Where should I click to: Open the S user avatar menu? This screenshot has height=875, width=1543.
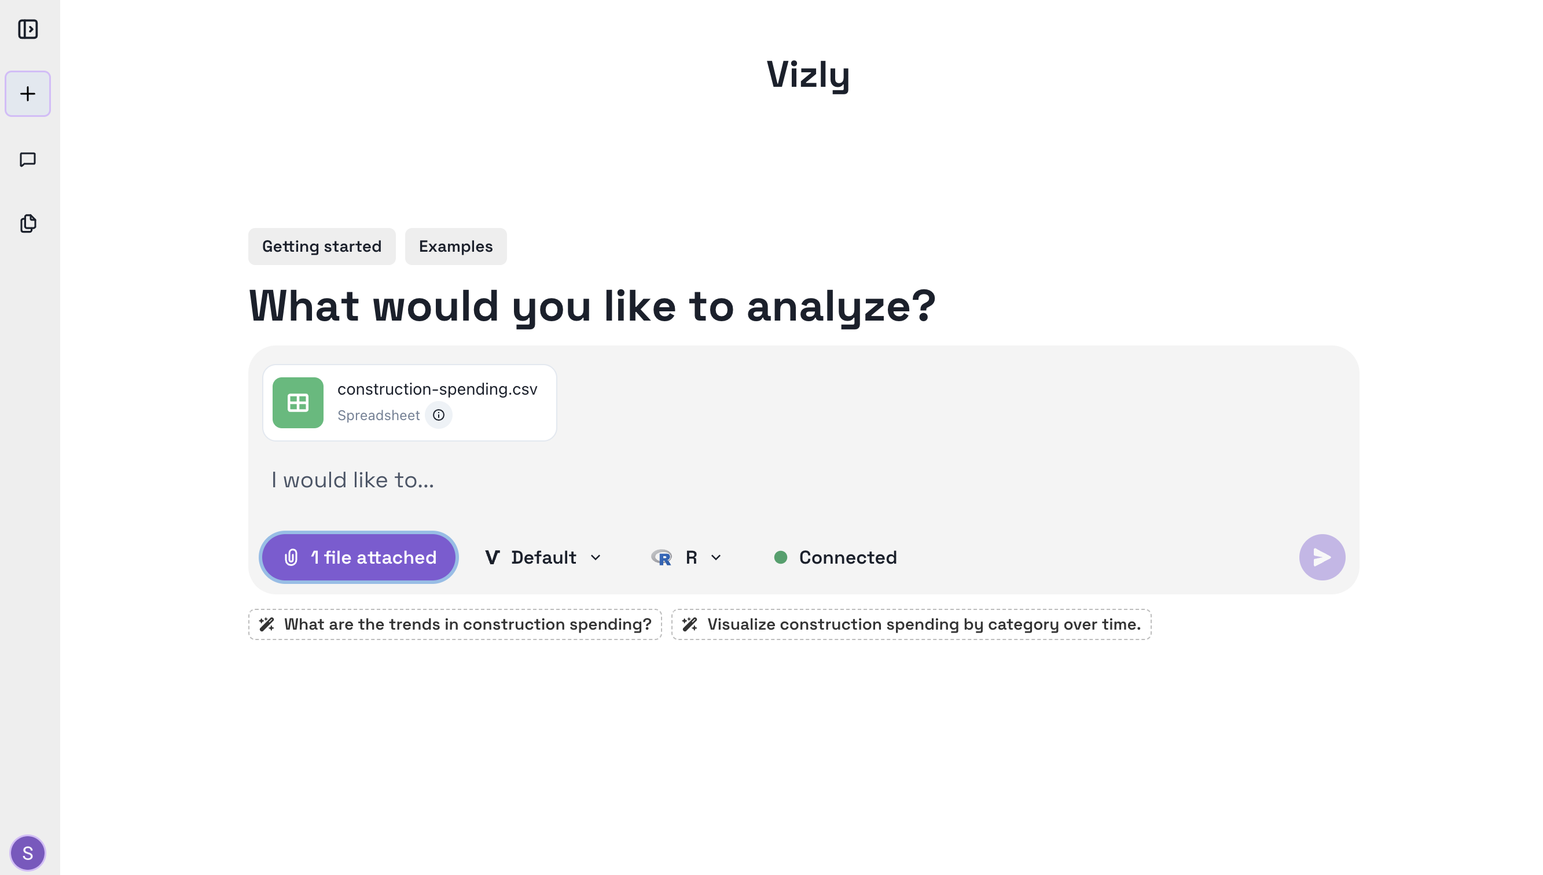coord(28,853)
